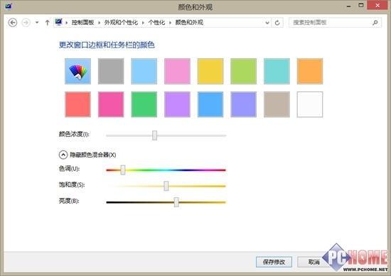Click the 保存修改 button

274,262
